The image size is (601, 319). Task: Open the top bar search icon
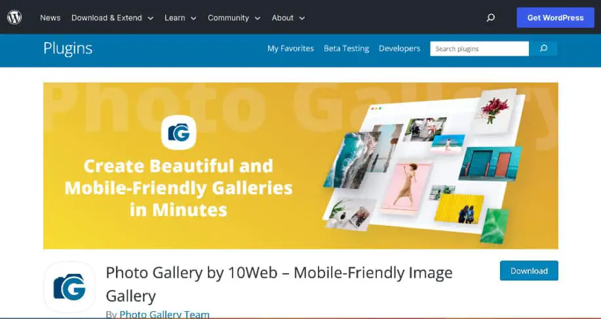tap(491, 18)
